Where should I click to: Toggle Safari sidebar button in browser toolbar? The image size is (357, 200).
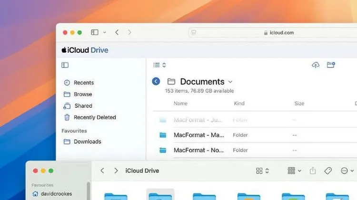coord(95,32)
